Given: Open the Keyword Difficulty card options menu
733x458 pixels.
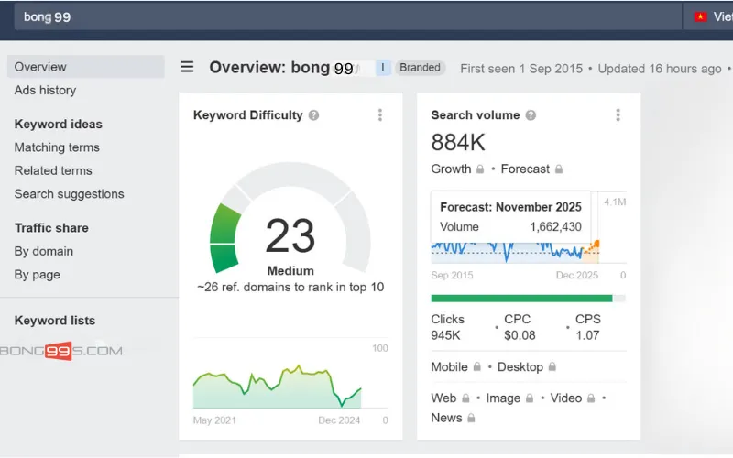Looking at the screenshot, I should tap(380, 115).
